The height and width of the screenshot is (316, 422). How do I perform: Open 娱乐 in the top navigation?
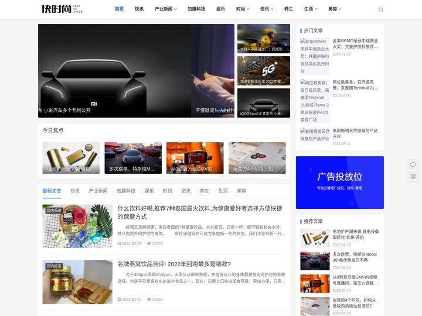tap(221, 9)
